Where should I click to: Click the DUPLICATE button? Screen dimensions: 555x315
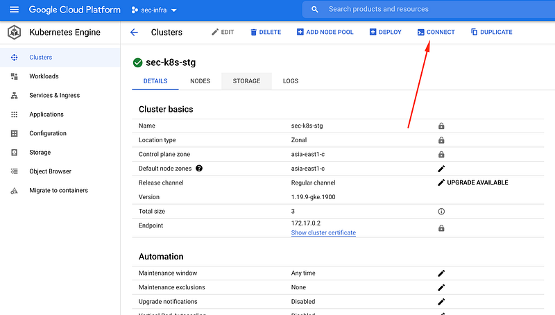tap(492, 32)
